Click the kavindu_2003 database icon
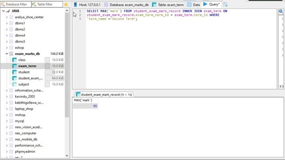Viewport: 285px width, 160px height. [x=11, y=96]
